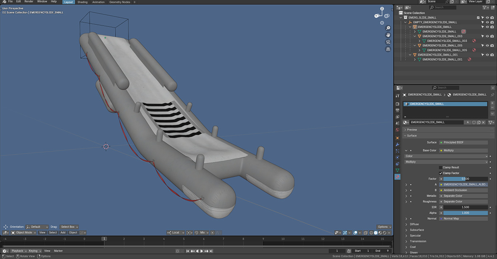The height and width of the screenshot is (259, 497).
Task: Open the Object Data mesh tab
Action: click(397, 170)
